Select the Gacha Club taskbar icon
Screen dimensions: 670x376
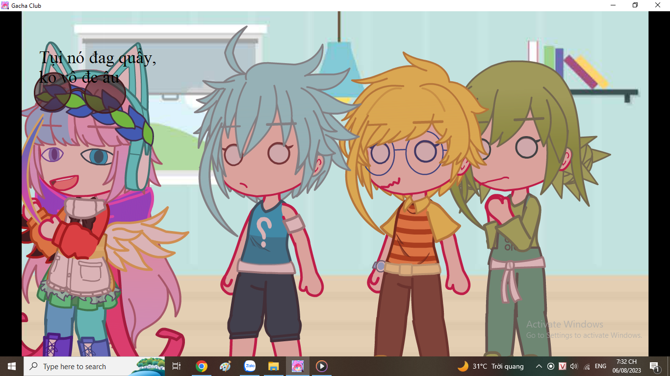(298, 366)
